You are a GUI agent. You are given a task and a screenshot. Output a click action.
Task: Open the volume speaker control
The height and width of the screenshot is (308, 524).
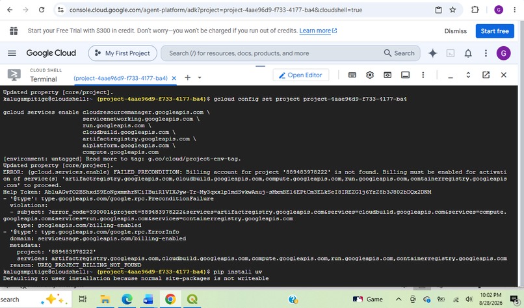click(469, 300)
